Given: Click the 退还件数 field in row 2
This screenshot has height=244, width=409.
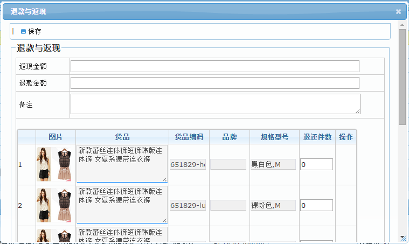Looking at the screenshot, I should pyautogui.click(x=316, y=205).
